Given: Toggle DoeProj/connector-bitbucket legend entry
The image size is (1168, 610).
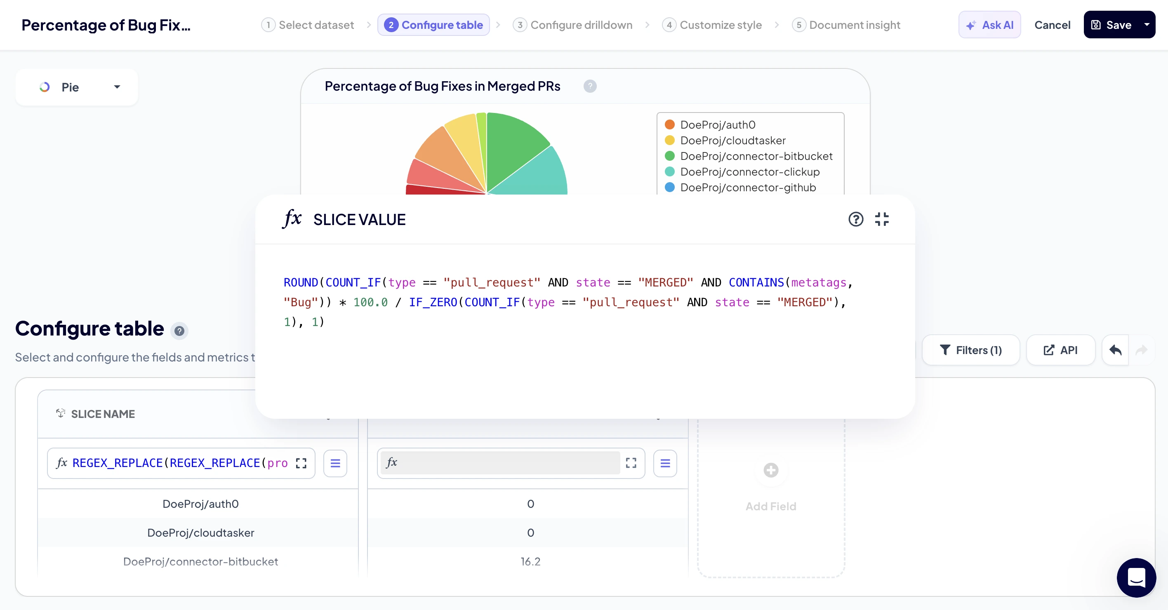Looking at the screenshot, I should point(749,156).
